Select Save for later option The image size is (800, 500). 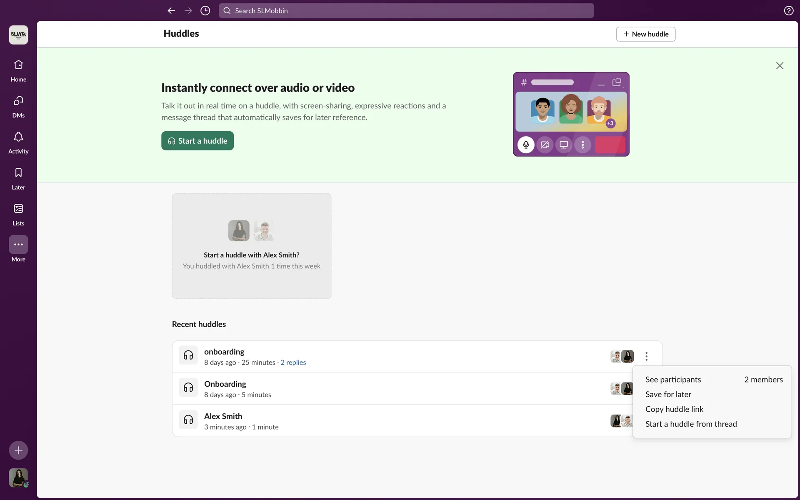[668, 394]
